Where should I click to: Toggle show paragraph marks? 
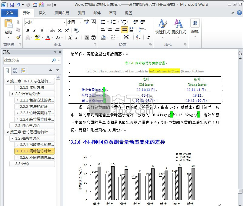(149, 37)
